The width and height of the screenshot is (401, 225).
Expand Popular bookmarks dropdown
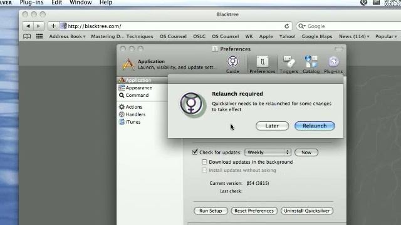[x=386, y=36]
